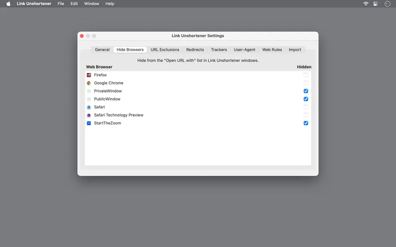This screenshot has width=396, height=247.
Task: Click the Firefox browser icon
Action: (x=89, y=75)
